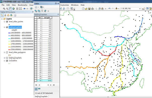Create a new map document
The height and width of the screenshot is (98, 152).
[x=83, y=9]
